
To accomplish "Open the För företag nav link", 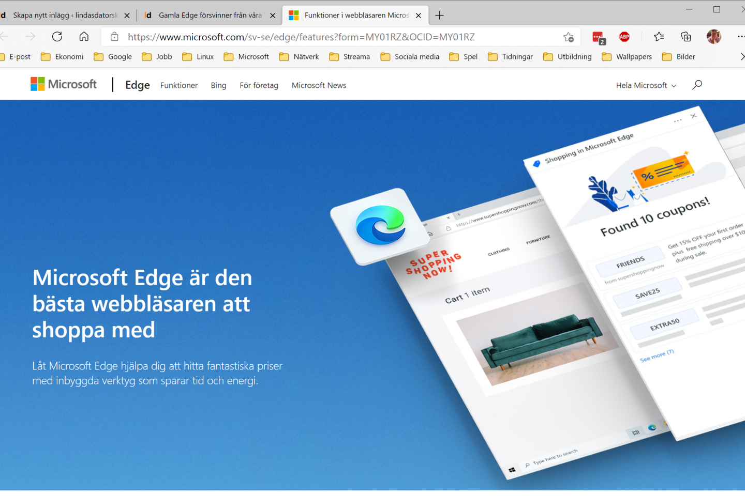I will coord(259,85).
